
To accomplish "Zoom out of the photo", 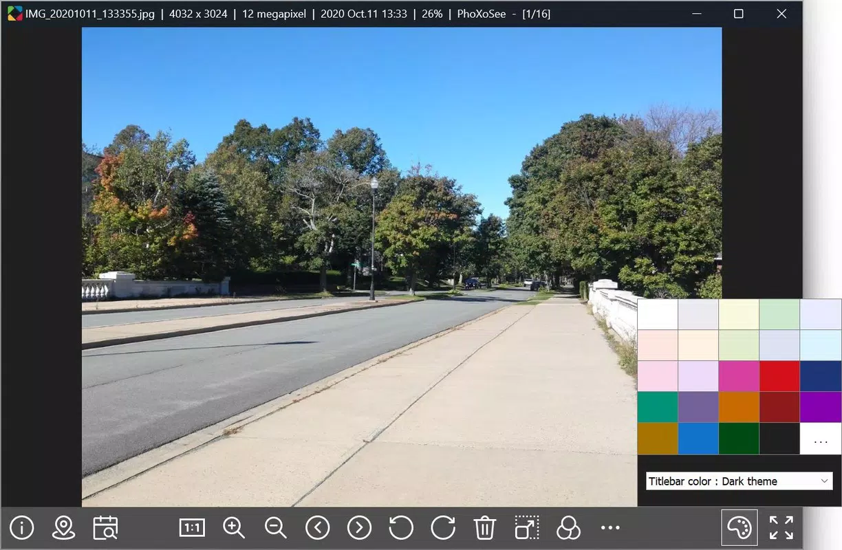I will click(x=276, y=528).
